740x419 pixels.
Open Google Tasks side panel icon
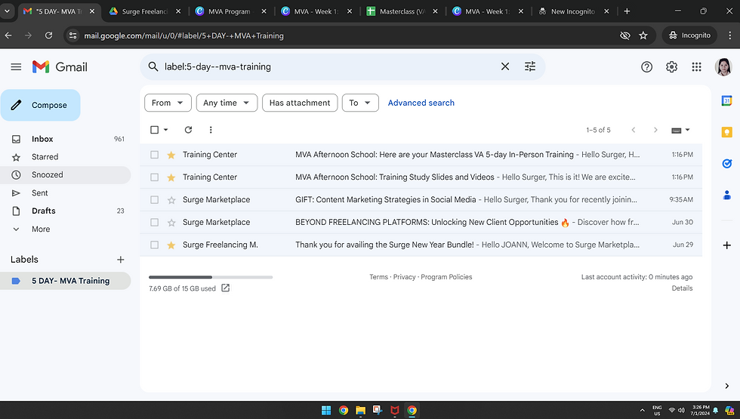[x=726, y=164]
